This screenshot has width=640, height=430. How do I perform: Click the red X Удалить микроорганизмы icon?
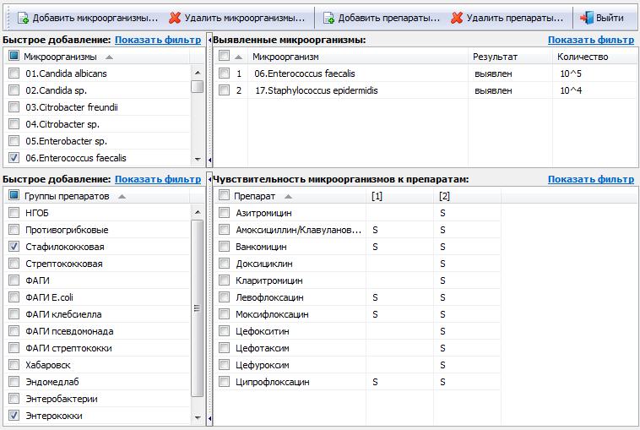(175, 17)
